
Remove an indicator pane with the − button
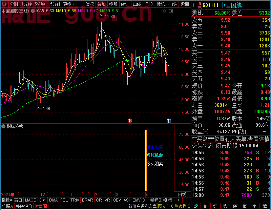187,200
